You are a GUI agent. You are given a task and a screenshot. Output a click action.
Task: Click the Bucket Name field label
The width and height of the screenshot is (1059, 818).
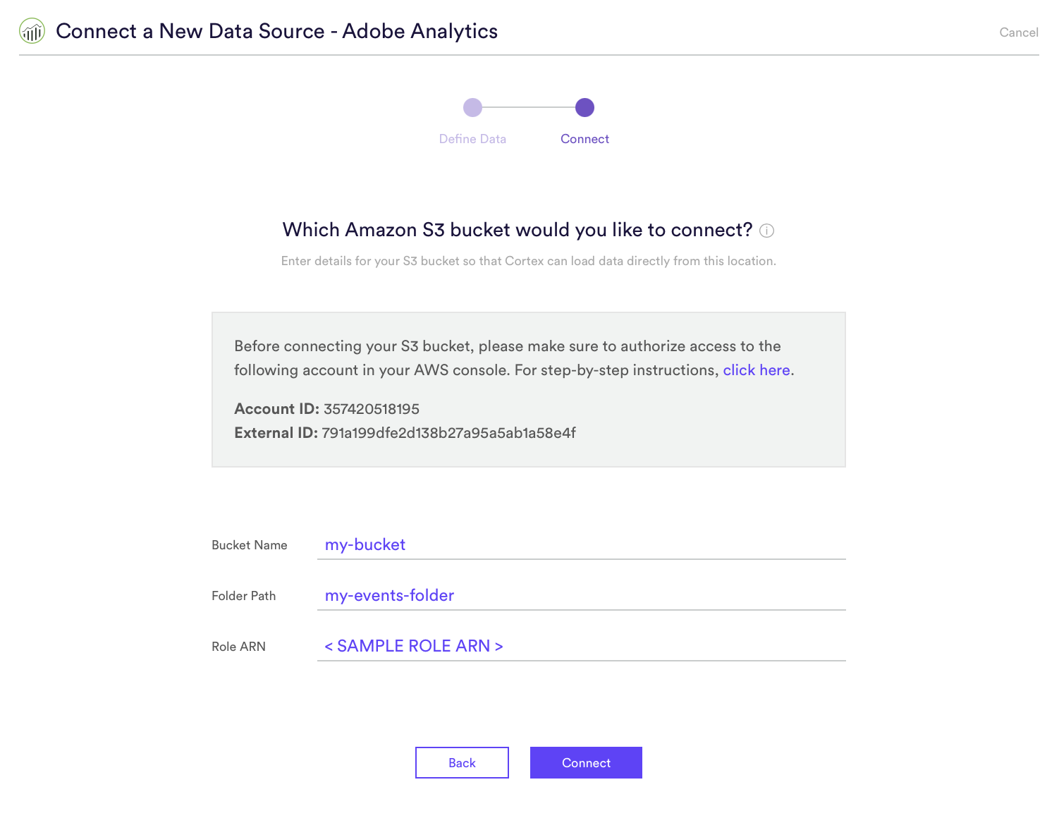[250, 545]
